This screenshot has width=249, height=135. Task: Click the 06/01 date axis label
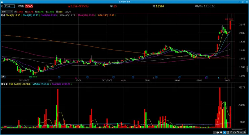point(227,80)
